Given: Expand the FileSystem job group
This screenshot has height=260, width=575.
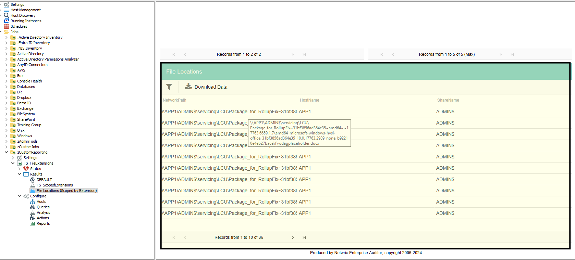Looking at the screenshot, I should 6,114.
